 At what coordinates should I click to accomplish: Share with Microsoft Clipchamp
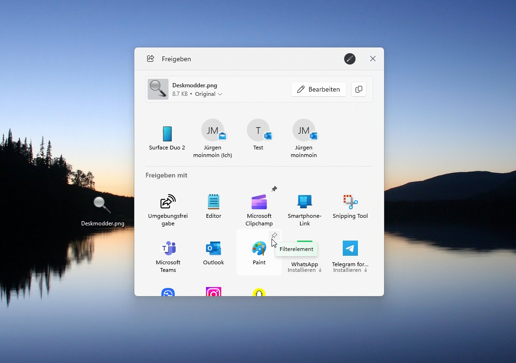pyautogui.click(x=259, y=209)
